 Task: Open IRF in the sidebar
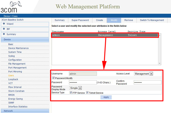coord(25,29)
